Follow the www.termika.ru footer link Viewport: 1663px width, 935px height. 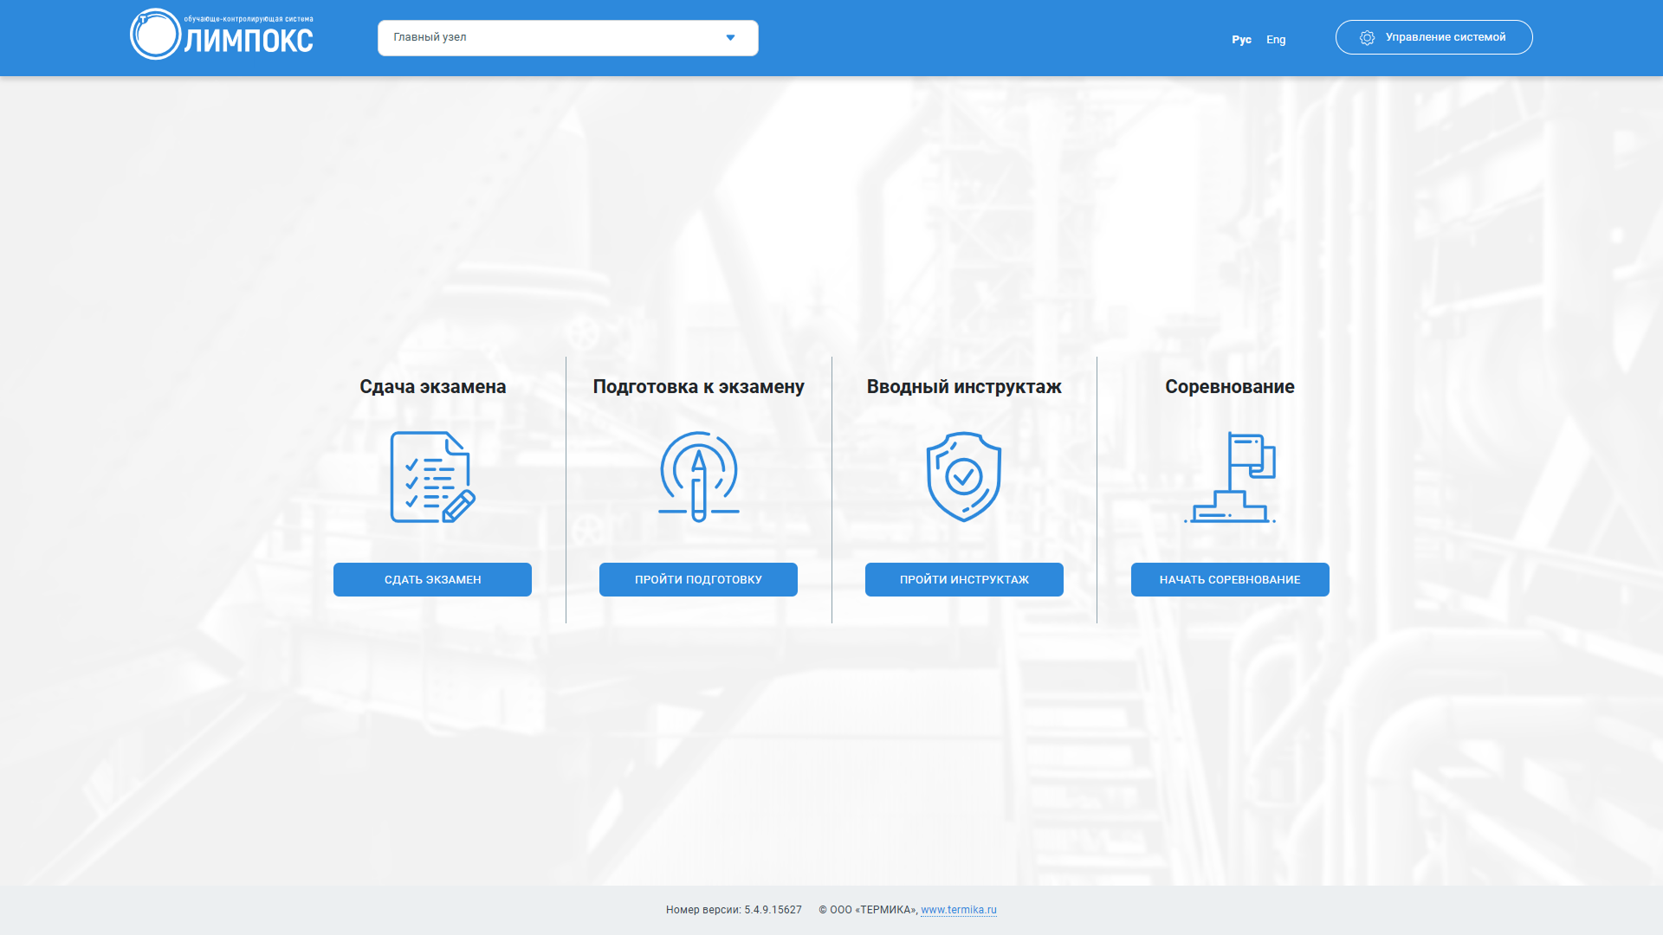[x=959, y=910]
